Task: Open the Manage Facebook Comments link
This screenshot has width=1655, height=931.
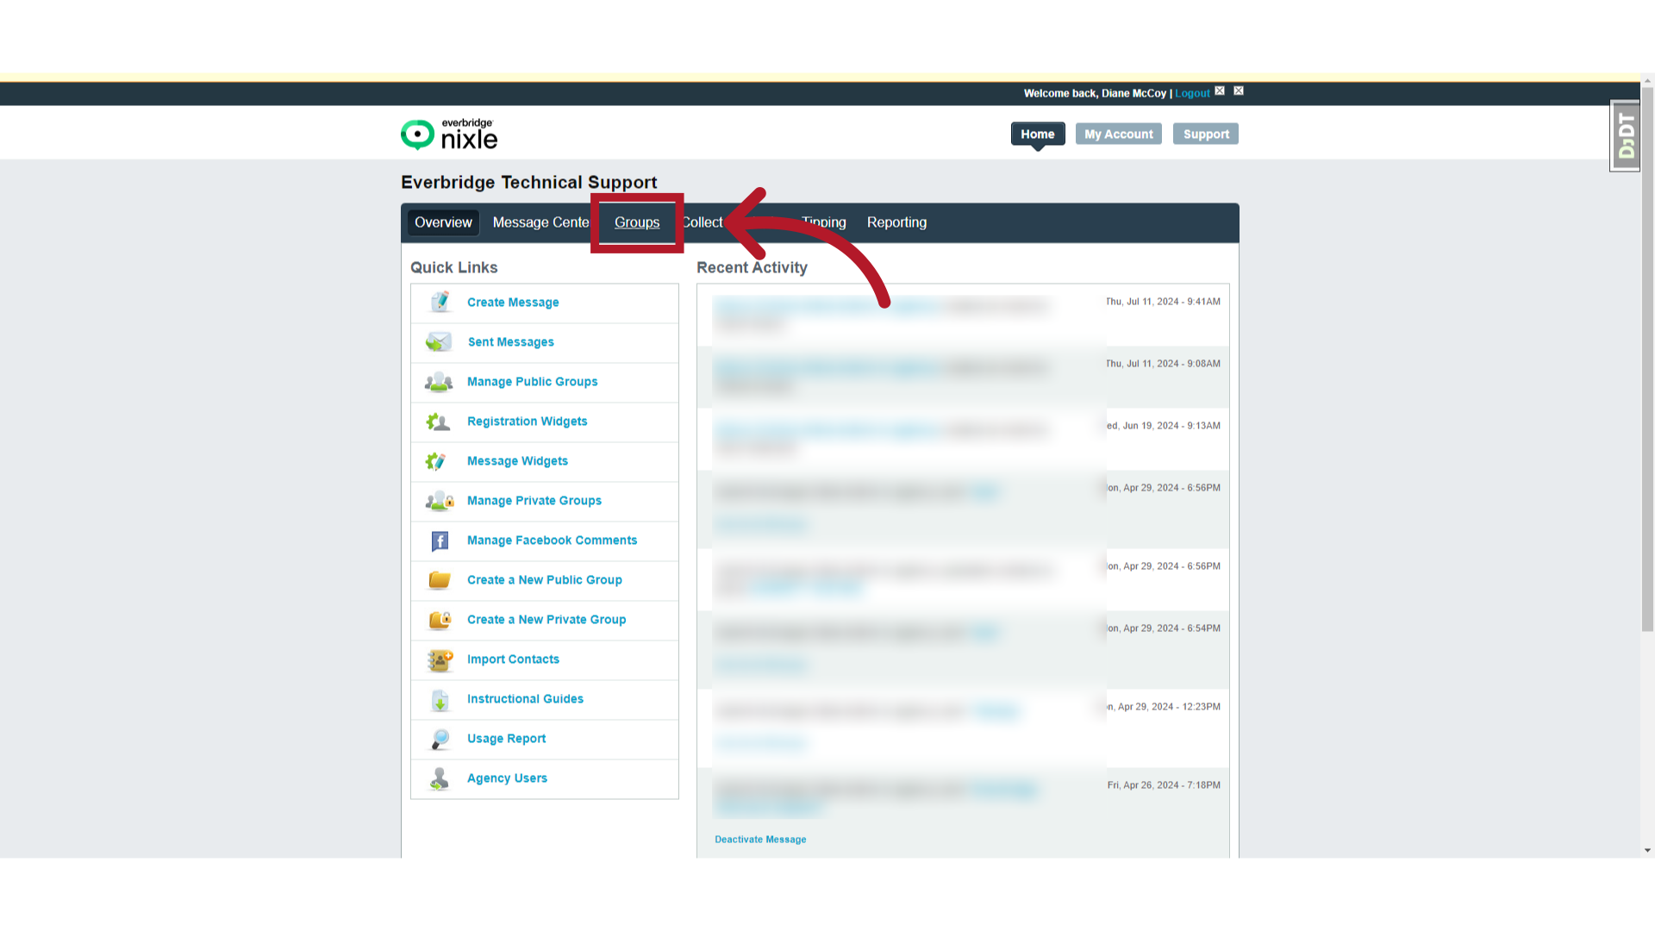Action: (x=552, y=540)
